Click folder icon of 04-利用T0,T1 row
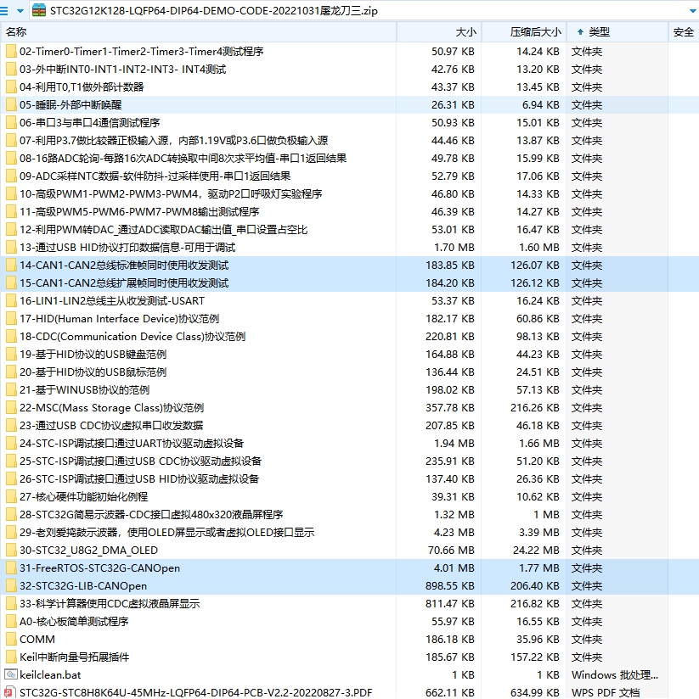Screen dimensions: 699x699 [x=11, y=87]
